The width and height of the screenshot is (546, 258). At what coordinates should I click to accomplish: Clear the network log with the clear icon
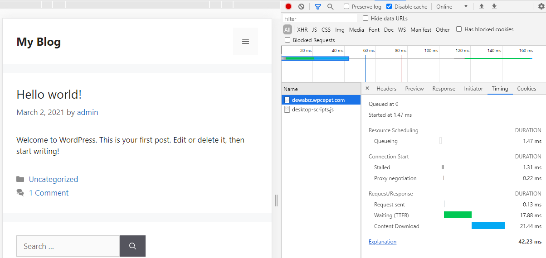pos(301,7)
